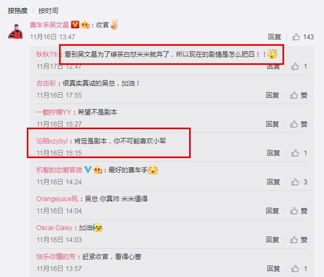Screen dimensions: 324x277
Task: Reply to 古古彩's comment
Action: tap(272, 95)
